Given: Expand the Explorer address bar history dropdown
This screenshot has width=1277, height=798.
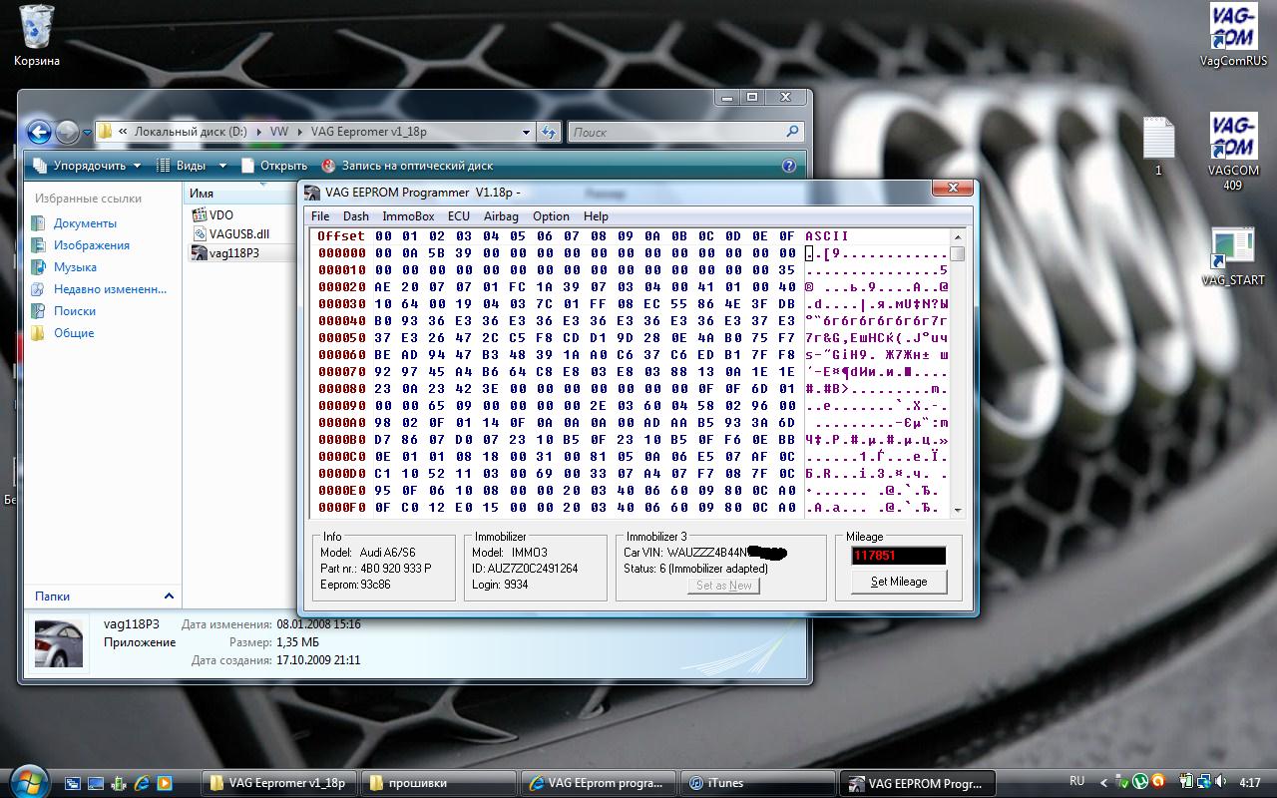Looking at the screenshot, I should (x=526, y=132).
